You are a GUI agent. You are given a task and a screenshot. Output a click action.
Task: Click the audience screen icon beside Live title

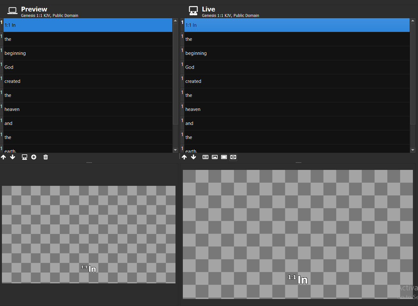pos(193,11)
